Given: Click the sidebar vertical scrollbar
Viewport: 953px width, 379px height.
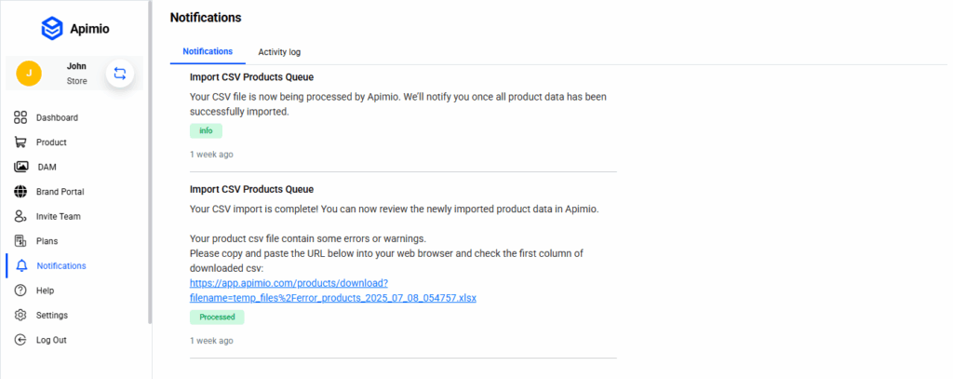Looking at the screenshot, I should (150, 186).
